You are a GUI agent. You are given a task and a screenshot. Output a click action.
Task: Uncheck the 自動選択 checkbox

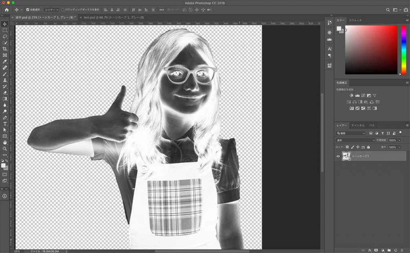(x=28, y=10)
